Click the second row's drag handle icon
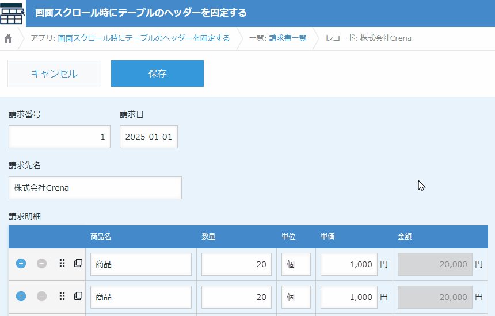The image size is (495, 316). tap(62, 296)
